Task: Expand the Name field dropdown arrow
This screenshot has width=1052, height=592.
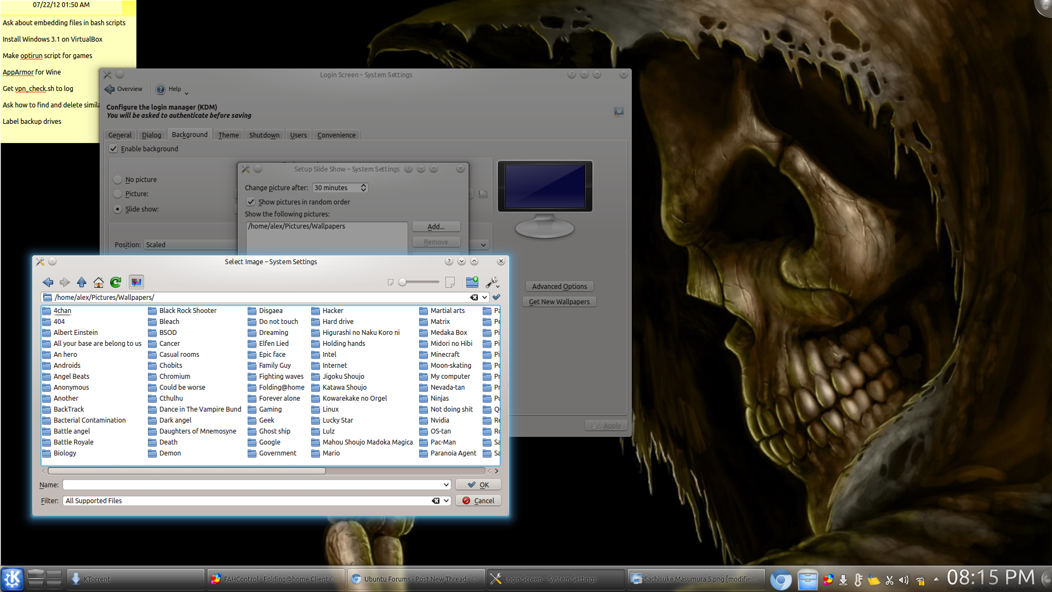Action: point(447,485)
